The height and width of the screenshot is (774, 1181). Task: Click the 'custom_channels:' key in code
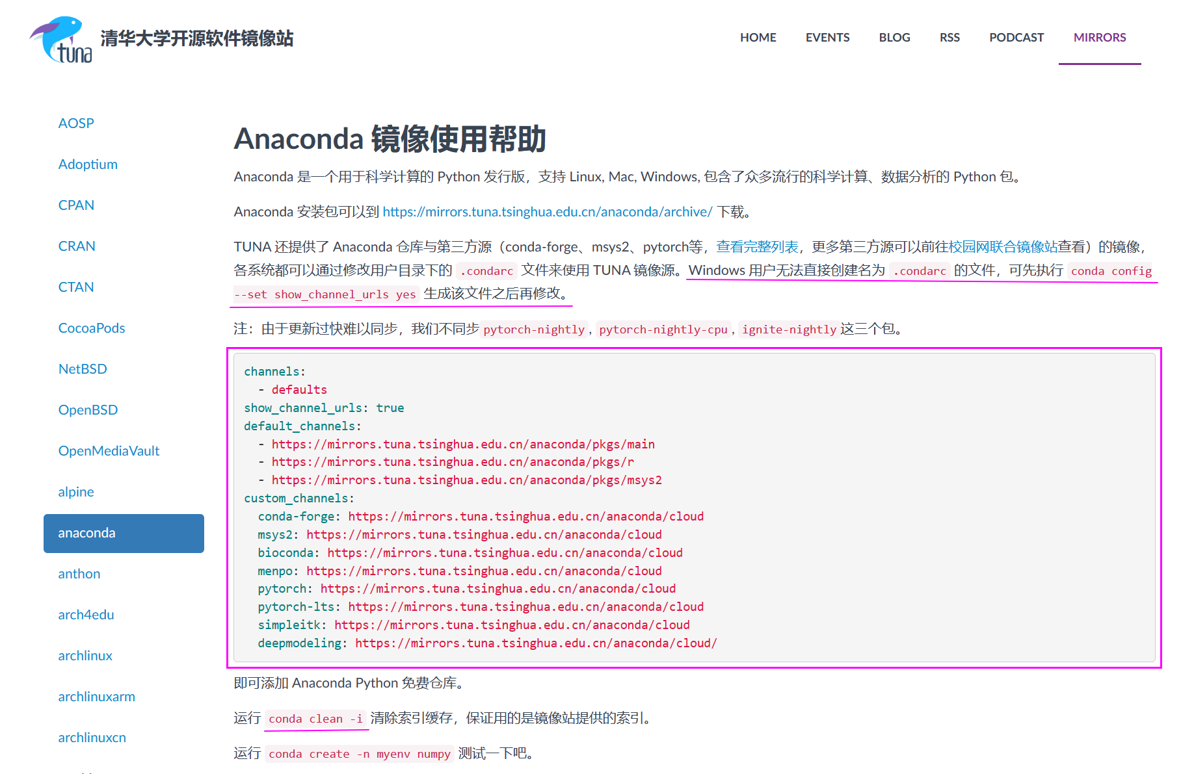[x=299, y=498]
